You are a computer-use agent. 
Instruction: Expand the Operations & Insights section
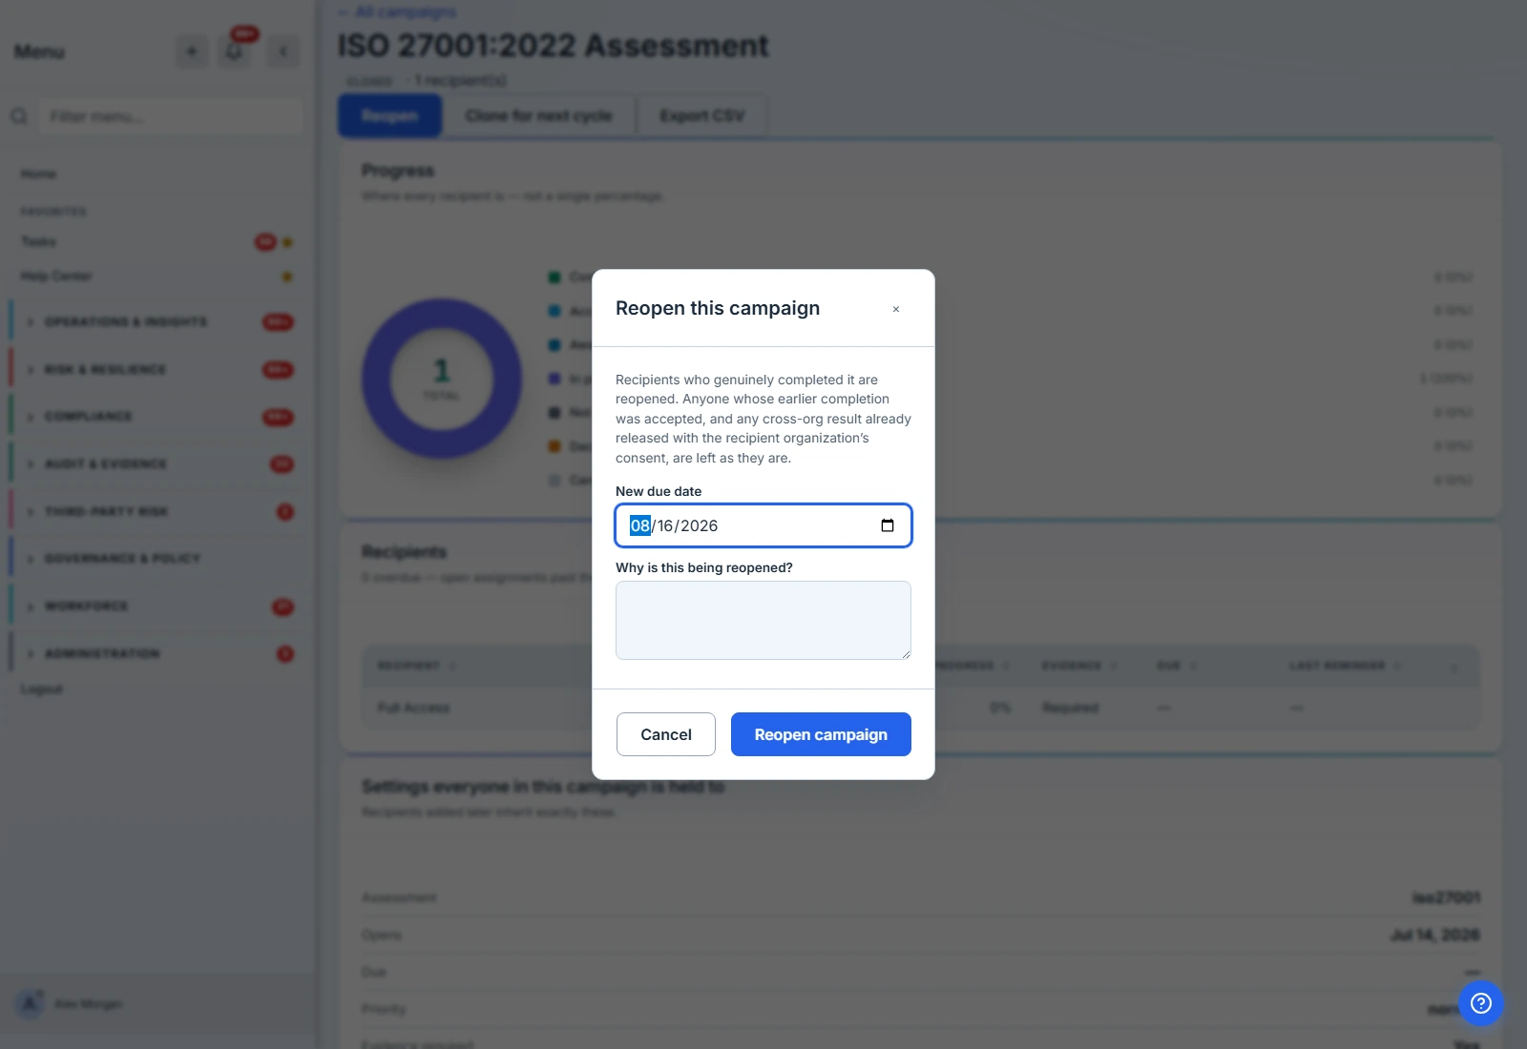tap(157, 322)
